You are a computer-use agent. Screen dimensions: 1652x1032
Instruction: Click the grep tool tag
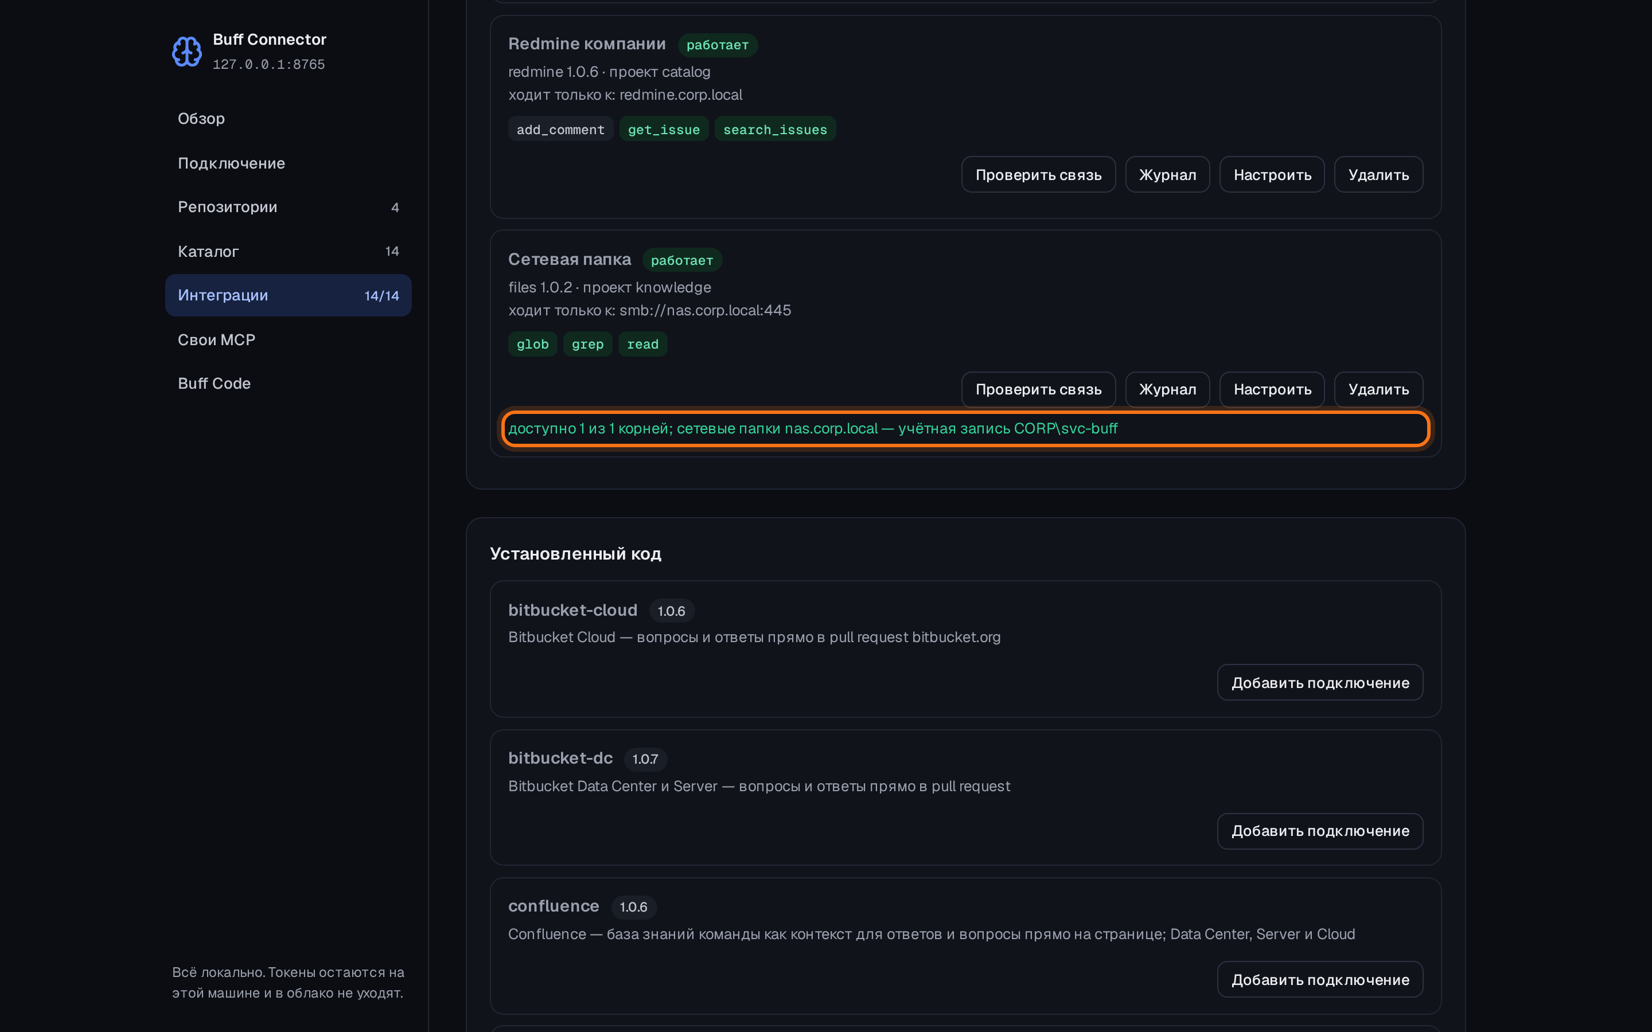(x=587, y=344)
